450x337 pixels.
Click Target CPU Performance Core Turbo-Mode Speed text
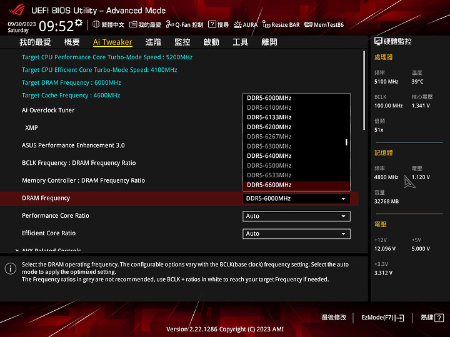107,57
